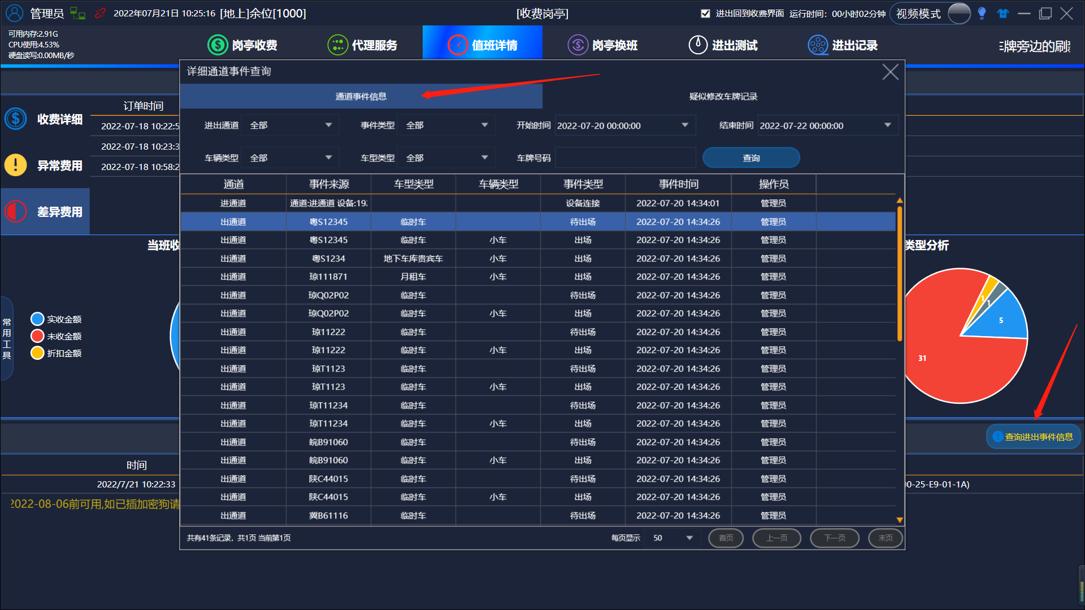Image resolution: width=1085 pixels, height=610 pixels.
Task: Click the scrollbar down arrow in table
Action: (900, 520)
